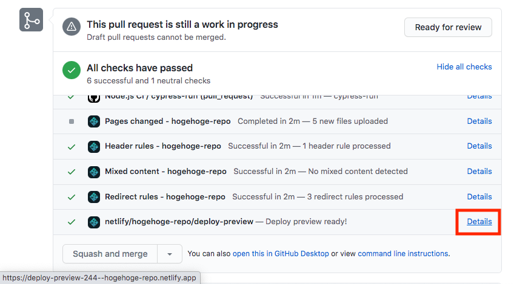This screenshot has height=284, width=514.
Task: Open the merge method dropdown arrow
Action: pyautogui.click(x=170, y=254)
